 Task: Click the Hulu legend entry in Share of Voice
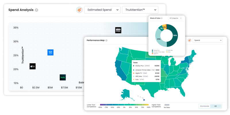point(168,52)
